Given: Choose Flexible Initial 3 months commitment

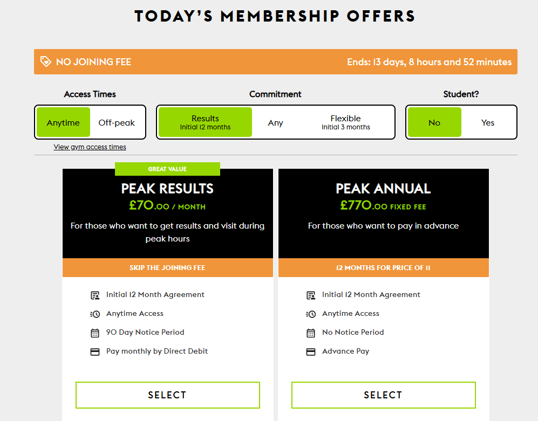Looking at the screenshot, I should (x=346, y=122).
